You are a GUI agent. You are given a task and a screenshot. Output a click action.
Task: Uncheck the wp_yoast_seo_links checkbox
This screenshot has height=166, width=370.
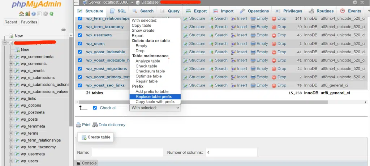[80, 85]
